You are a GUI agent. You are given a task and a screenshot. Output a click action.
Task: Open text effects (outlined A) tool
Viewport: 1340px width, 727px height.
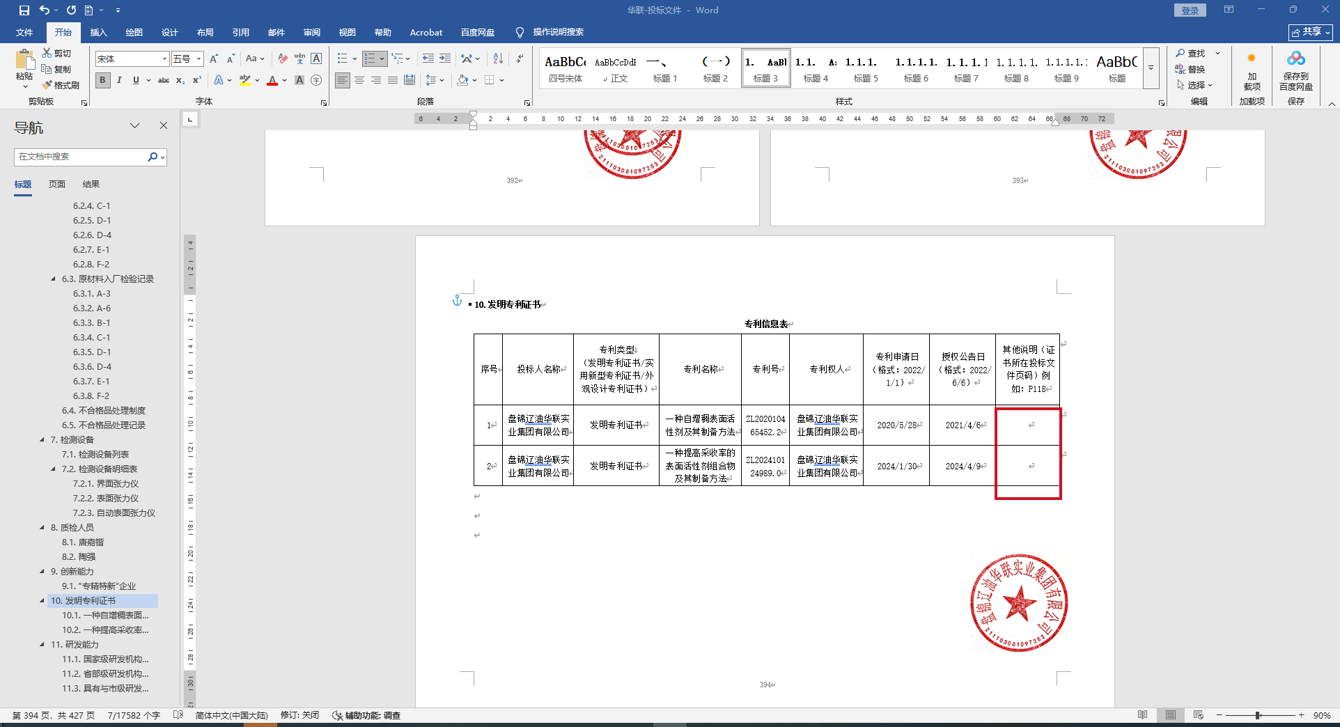click(219, 80)
